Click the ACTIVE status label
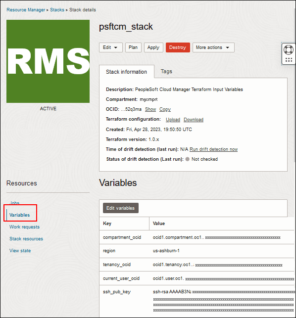This screenshot has width=296, height=318. pos(48,109)
